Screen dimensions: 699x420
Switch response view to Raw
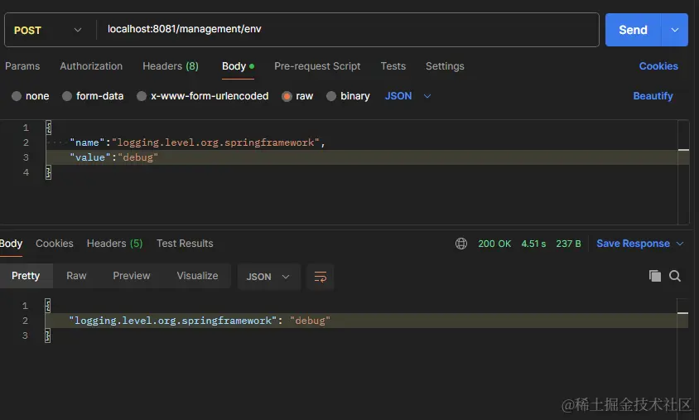coord(76,276)
